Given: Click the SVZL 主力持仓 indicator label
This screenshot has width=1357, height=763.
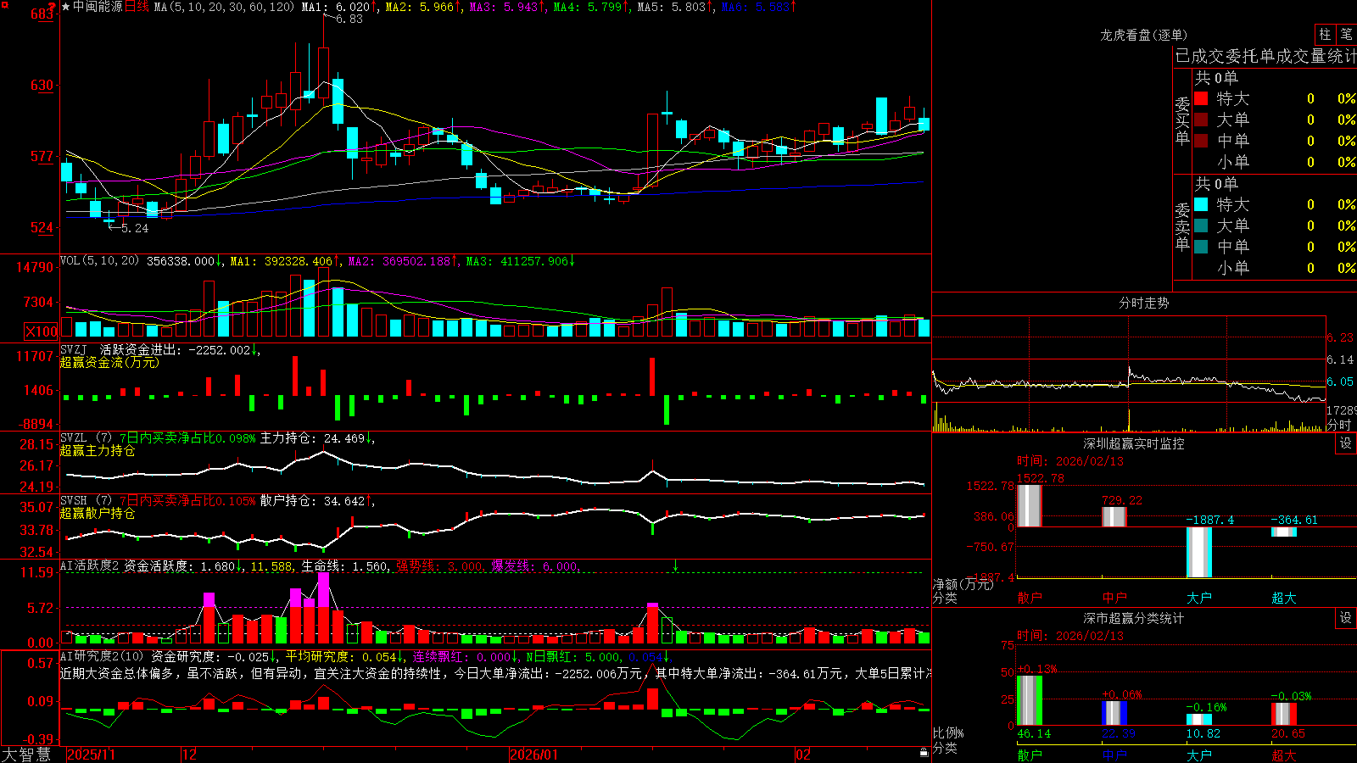Looking at the screenshot, I should pos(86,438).
